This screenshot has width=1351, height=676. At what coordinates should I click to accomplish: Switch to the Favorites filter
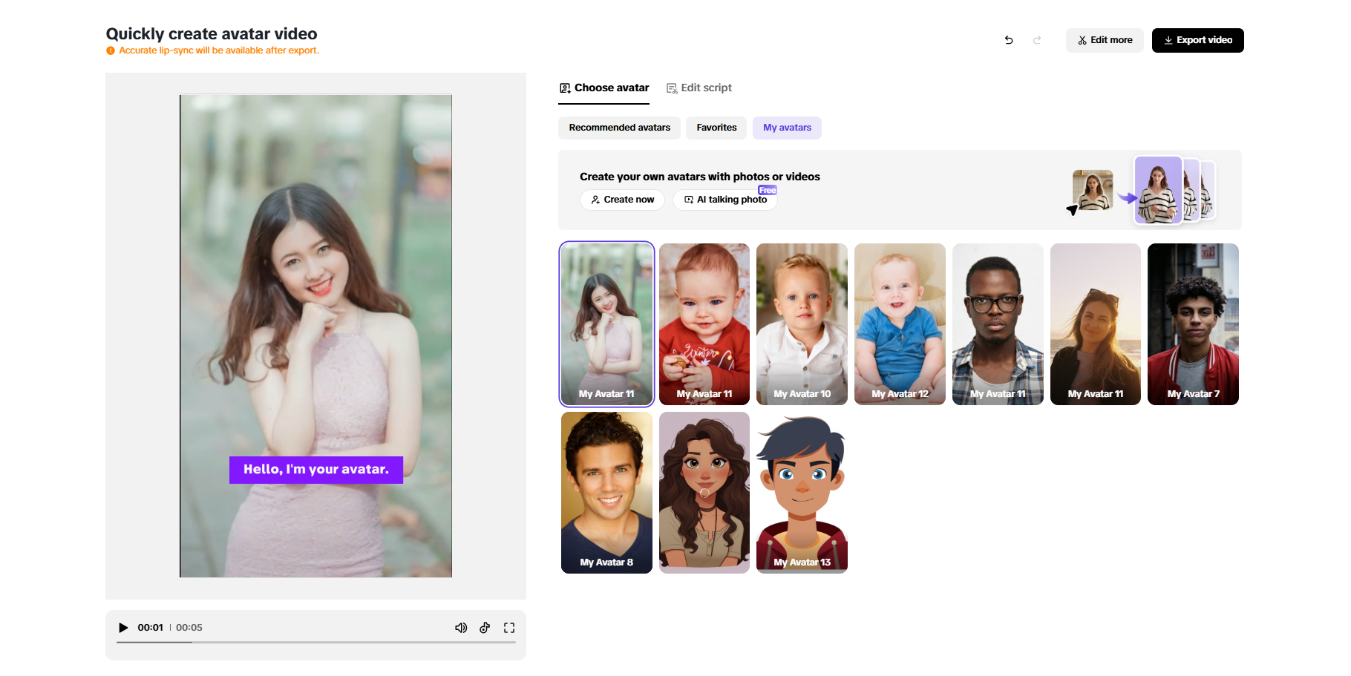pos(716,128)
